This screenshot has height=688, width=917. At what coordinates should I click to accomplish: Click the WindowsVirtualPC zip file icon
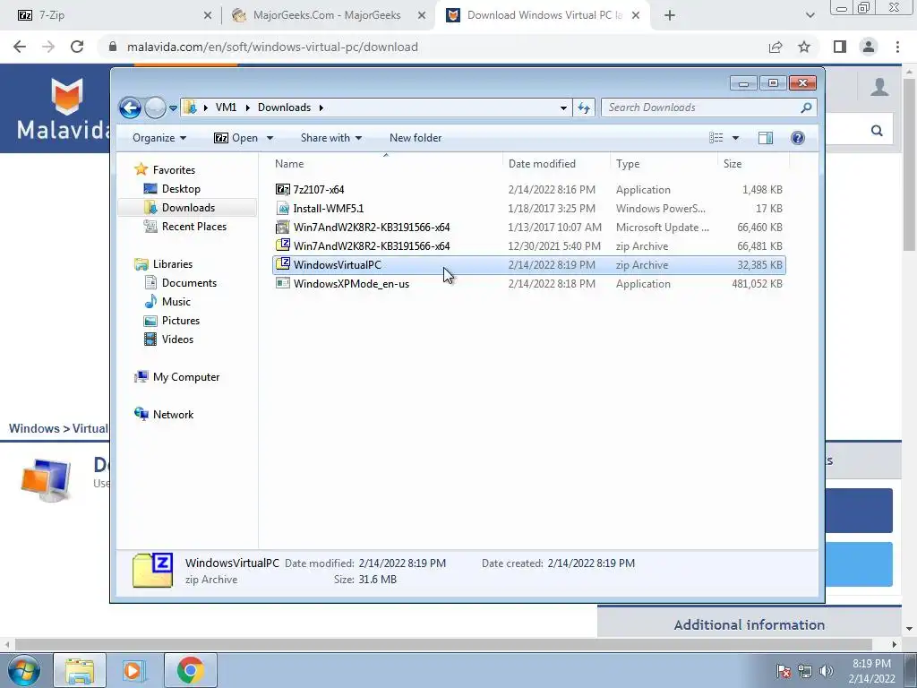pyautogui.click(x=283, y=264)
